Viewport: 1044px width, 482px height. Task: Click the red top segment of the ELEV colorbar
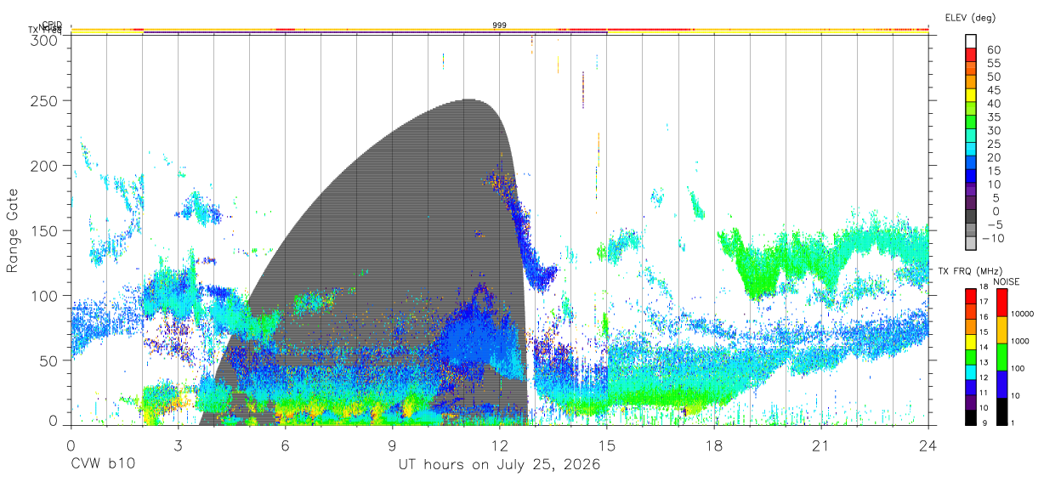pyautogui.click(x=971, y=54)
